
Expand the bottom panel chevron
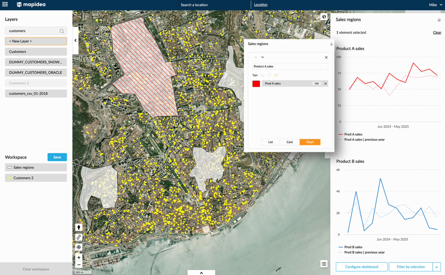coord(201,273)
